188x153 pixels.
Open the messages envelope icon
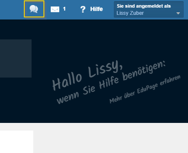tap(55, 9)
